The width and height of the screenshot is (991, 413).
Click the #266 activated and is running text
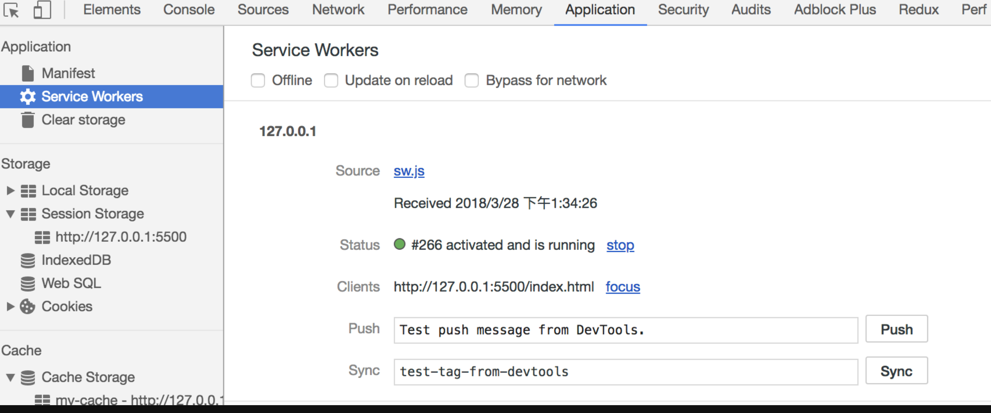pos(503,245)
